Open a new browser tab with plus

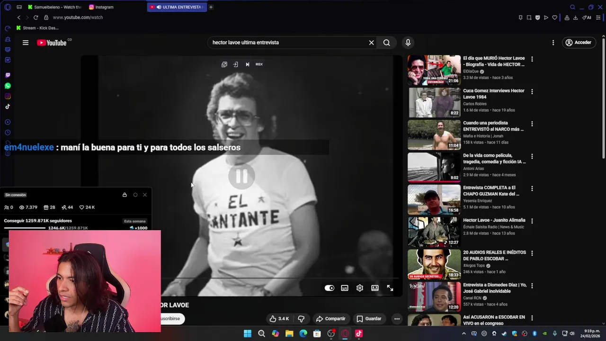click(211, 7)
